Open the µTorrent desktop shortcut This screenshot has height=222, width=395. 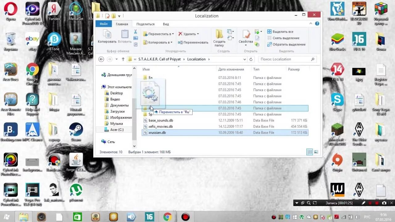[x=76, y=193]
